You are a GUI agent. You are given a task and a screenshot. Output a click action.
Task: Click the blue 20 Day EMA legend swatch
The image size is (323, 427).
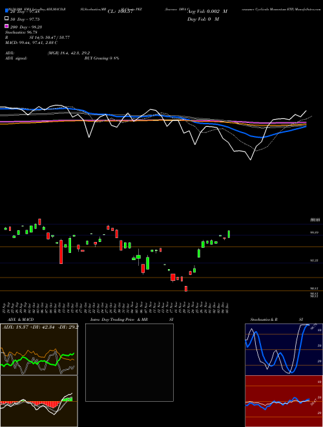(x=6, y=11)
